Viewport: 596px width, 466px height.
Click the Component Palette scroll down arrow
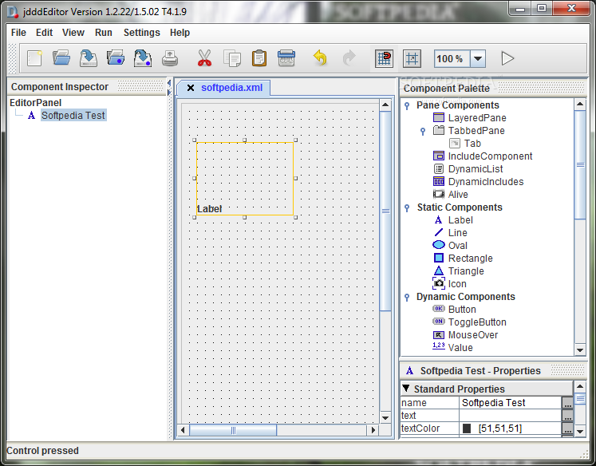click(x=580, y=350)
